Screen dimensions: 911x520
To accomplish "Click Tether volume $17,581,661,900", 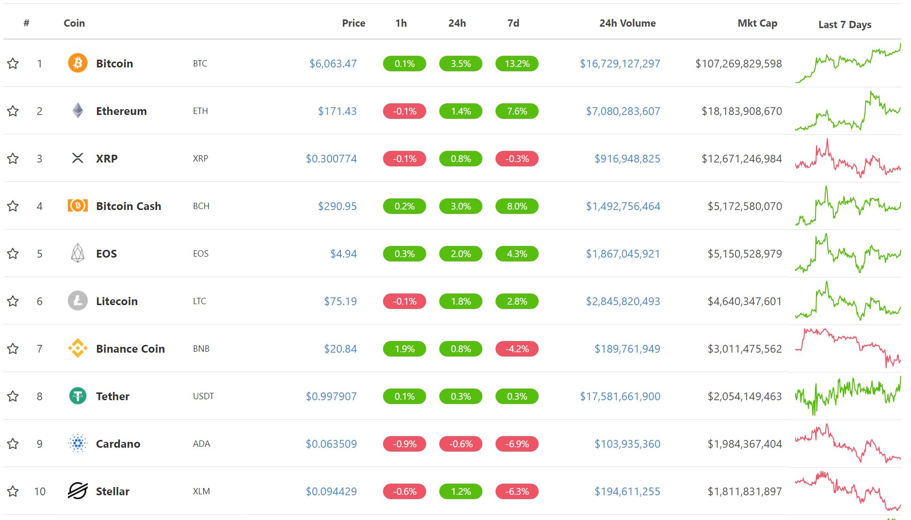I will pos(620,396).
